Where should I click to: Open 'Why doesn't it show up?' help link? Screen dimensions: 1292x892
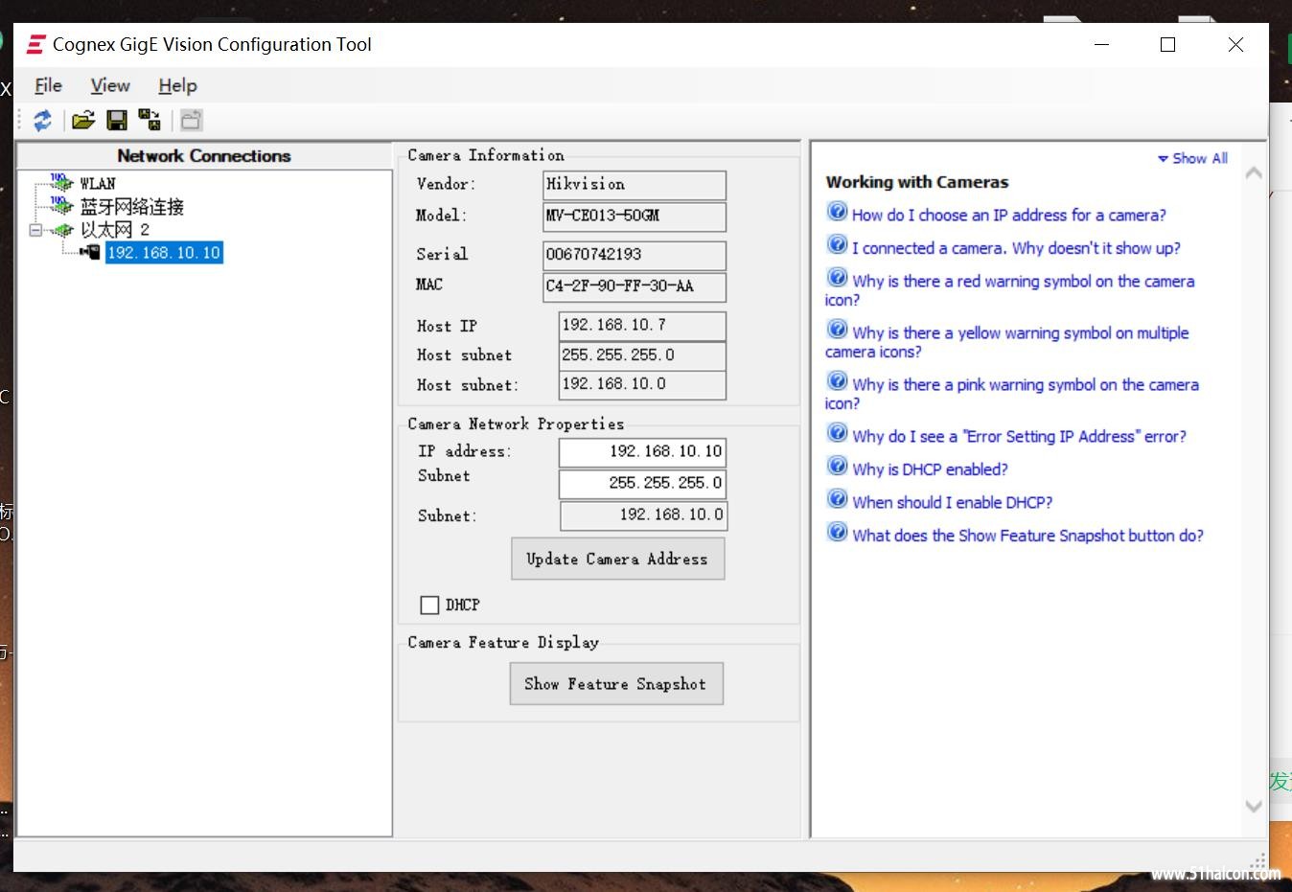pyautogui.click(x=1016, y=248)
